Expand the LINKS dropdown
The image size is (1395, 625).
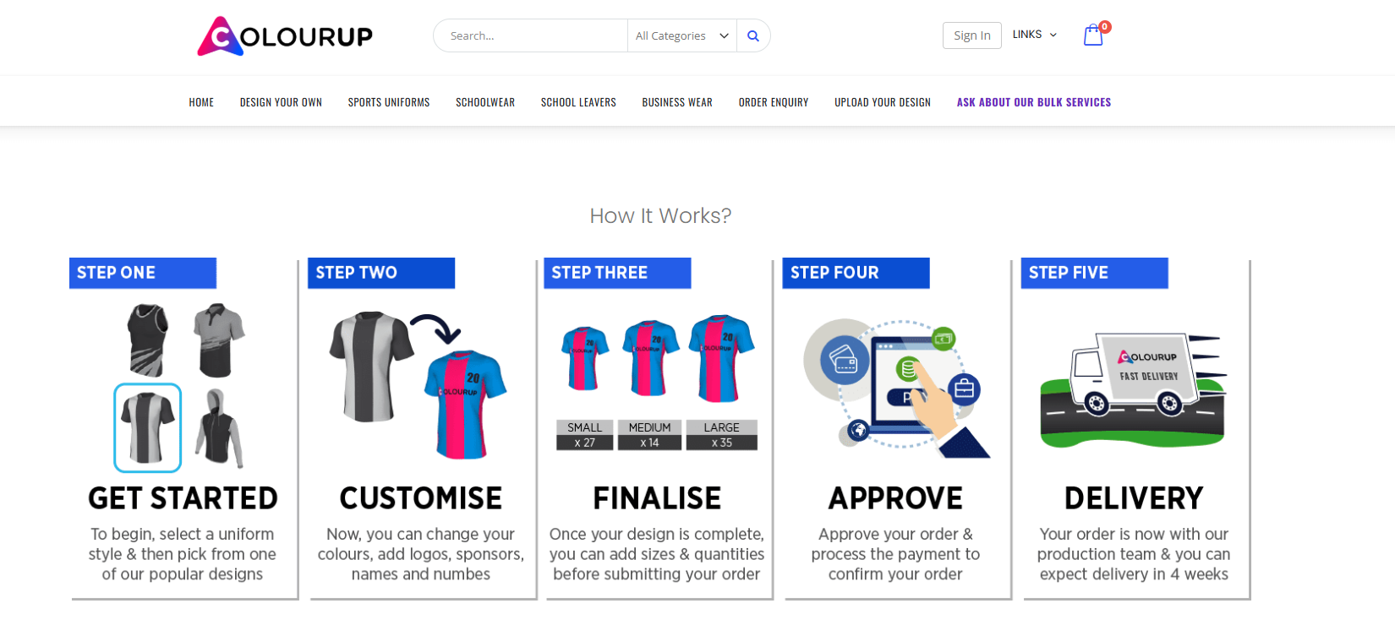[1035, 35]
